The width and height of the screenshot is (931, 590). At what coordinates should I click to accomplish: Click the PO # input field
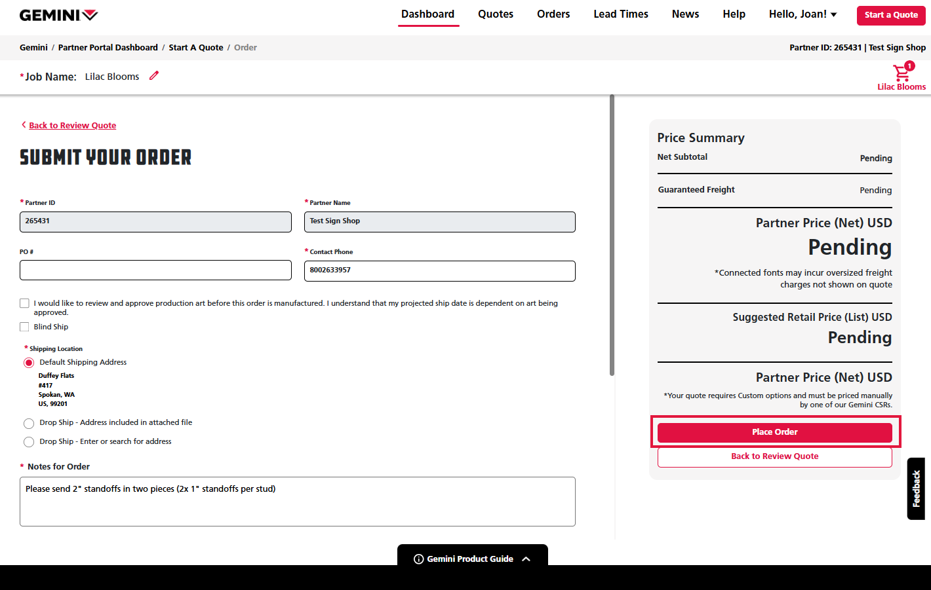tap(155, 270)
